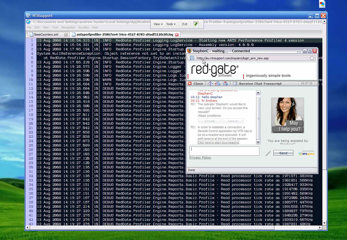Click the chat scrollbar up arrow
Viewport: 347px width, 240px height.
[258, 93]
